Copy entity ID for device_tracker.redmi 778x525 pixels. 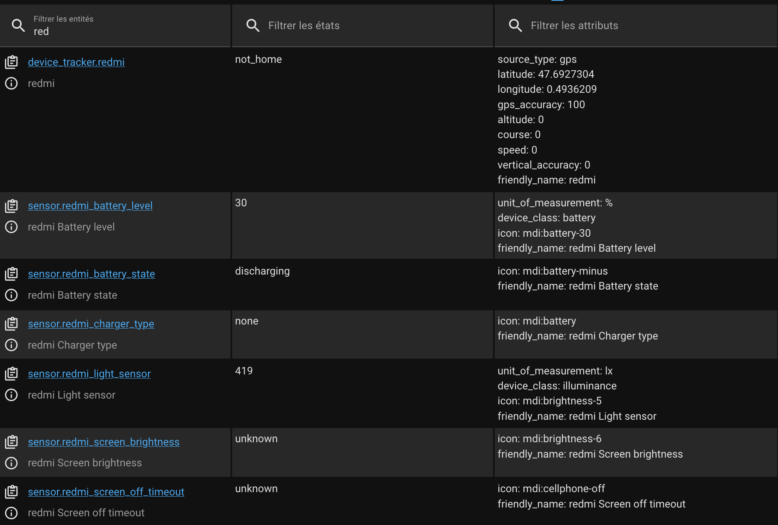(x=11, y=62)
